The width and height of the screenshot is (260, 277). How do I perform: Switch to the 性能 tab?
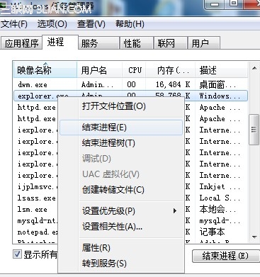point(137,43)
